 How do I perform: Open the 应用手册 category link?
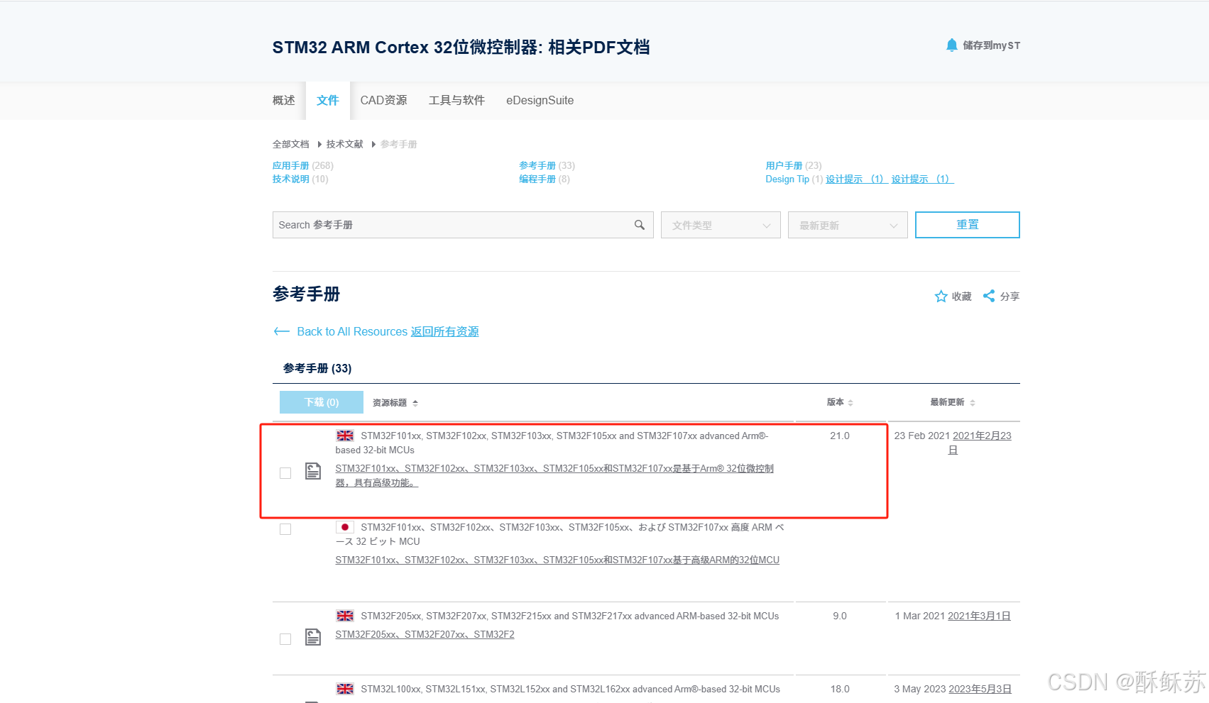click(291, 165)
